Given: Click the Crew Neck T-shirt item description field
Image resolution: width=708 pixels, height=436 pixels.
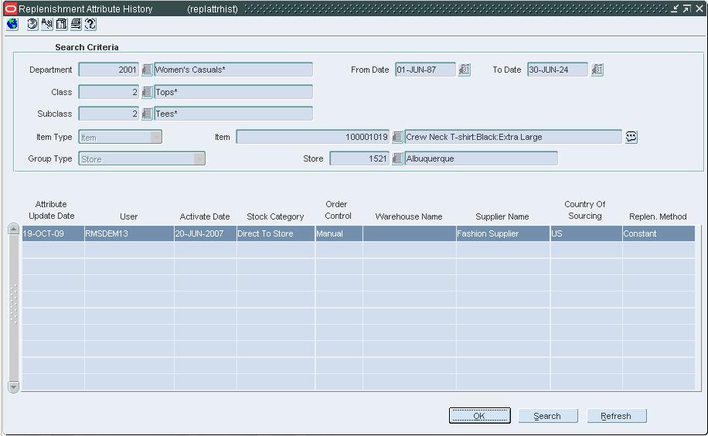Looking at the screenshot, I should [513, 137].
